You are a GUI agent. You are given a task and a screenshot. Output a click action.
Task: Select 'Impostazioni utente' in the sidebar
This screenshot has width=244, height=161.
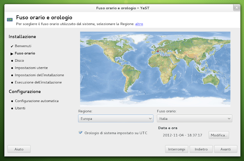[31, 68]
